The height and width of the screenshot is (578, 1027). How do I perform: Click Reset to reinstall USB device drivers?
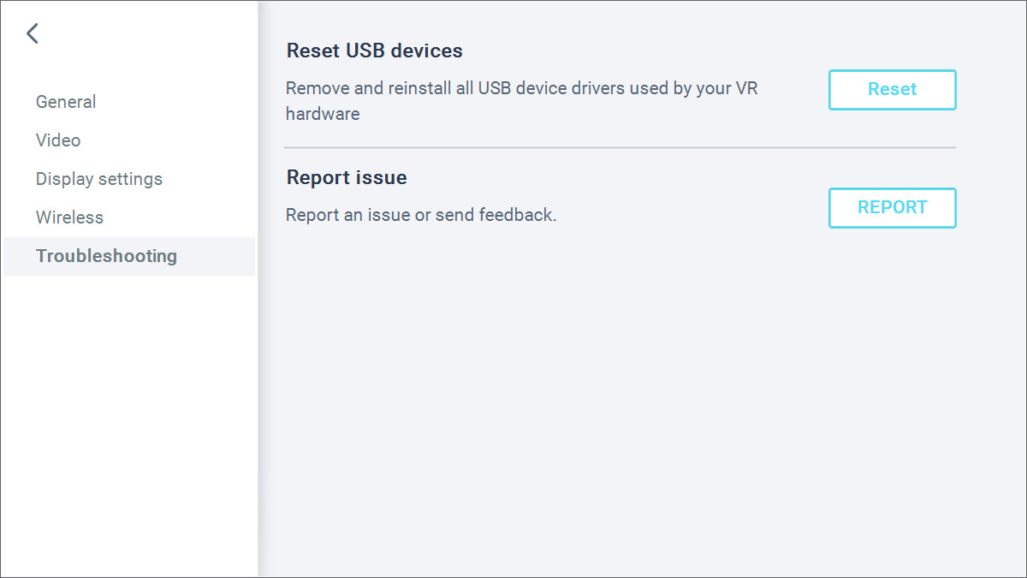[892, 89]
